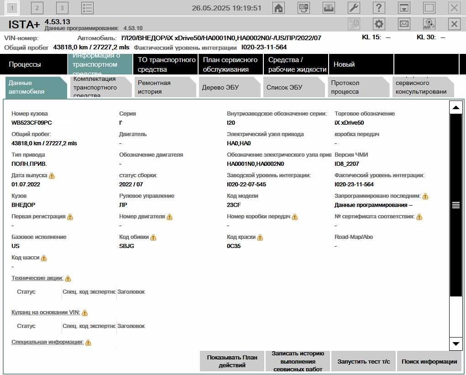The image size is (466, 375).
Task: Open План сервисного обслуживания menu
Action: pos(230,64)
